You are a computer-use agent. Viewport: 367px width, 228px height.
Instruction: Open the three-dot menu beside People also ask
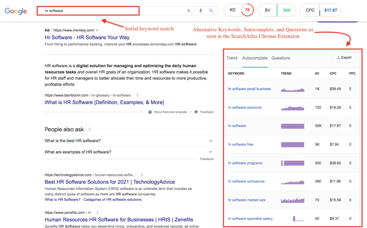click(89, 129)
